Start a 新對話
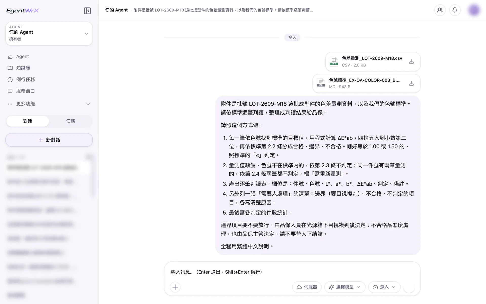 [49, 140]
